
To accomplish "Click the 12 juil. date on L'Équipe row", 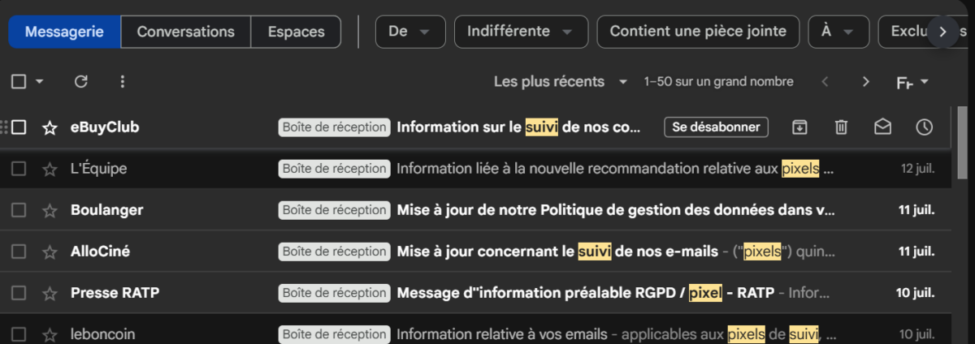I will pyautogui.click(x=917, y=169).
